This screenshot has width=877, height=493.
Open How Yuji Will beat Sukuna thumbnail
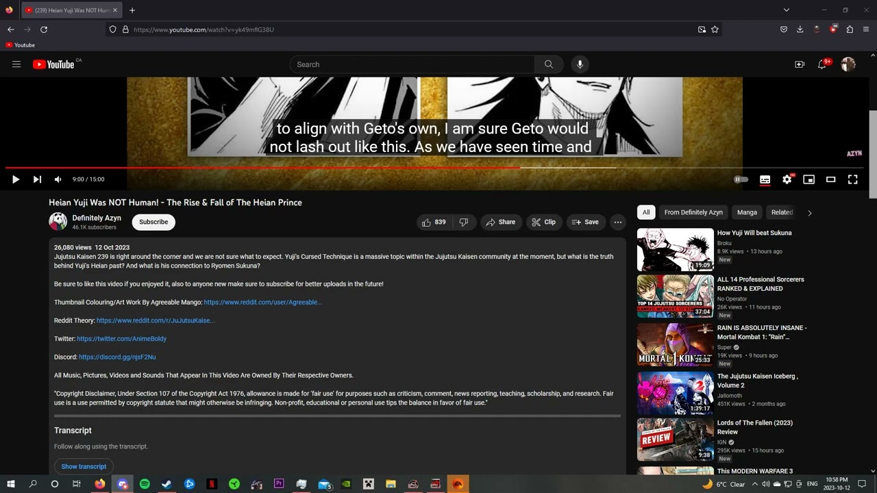676,249
